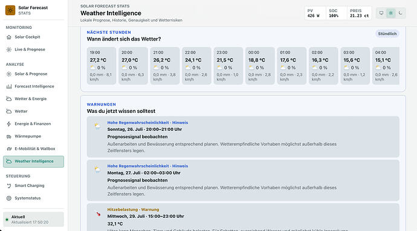This screenshot has width=417, height=231.
Task: Navigate to Wetter & Energie
Action: coord(33,99)
